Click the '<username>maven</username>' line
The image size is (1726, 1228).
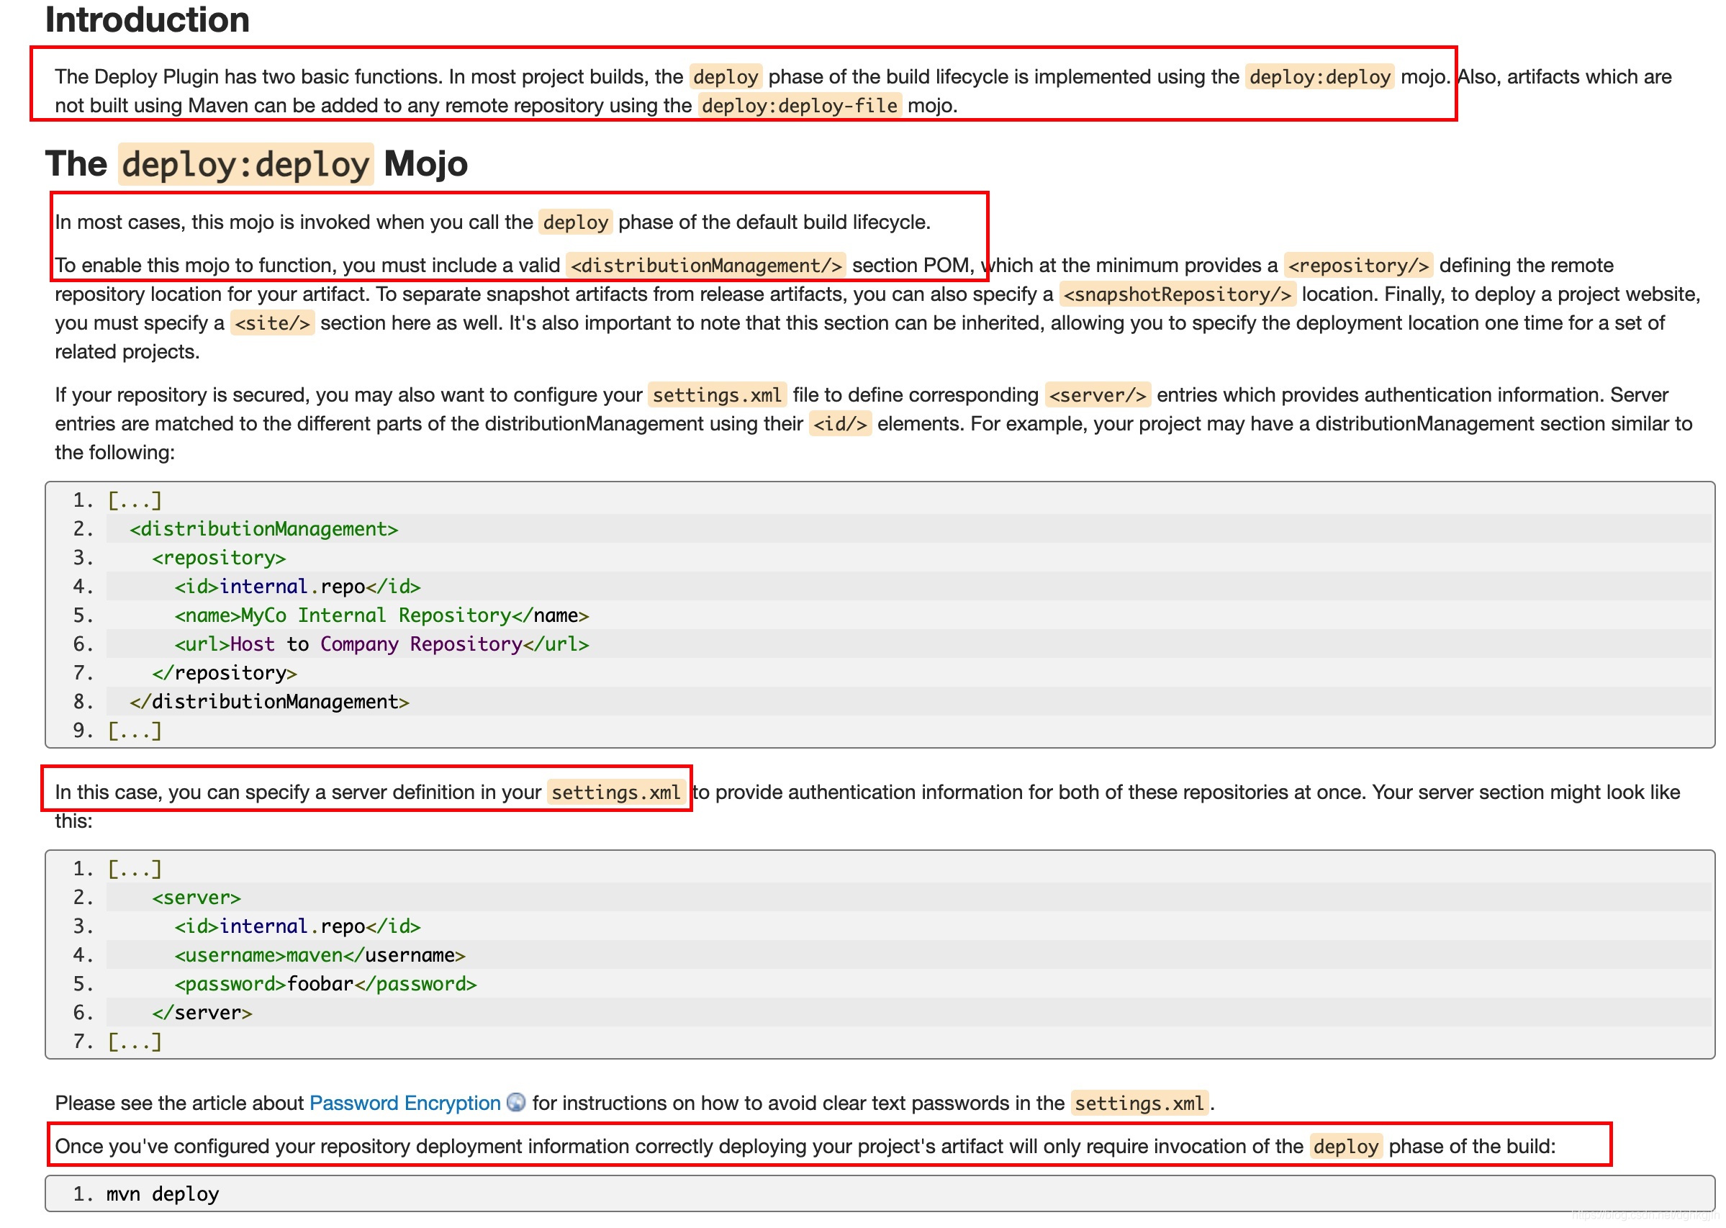coord(320,954)
